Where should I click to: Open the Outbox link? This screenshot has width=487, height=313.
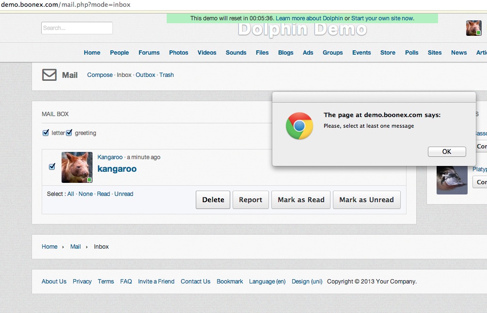145,75
